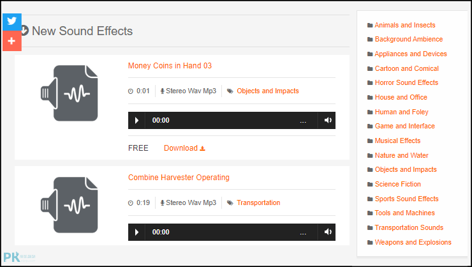Open the Objects and Impacts tag link
Viewport: 472px width, 267px height.
268,91
